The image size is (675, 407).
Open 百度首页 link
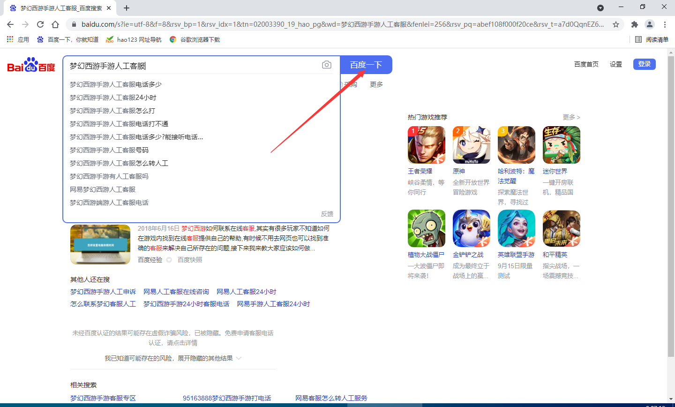coord(586,64)
